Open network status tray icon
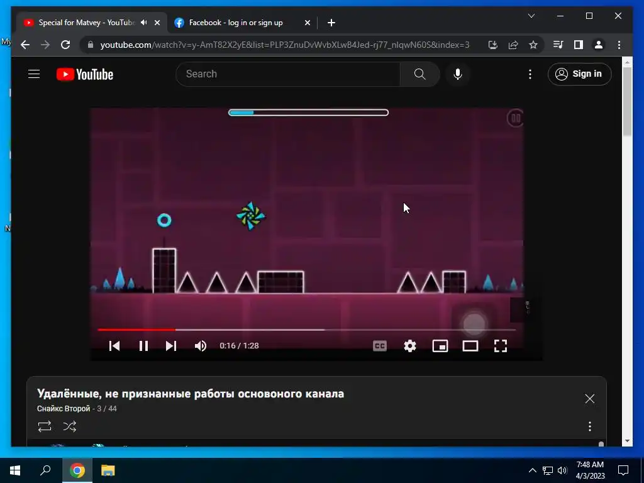Screen dimensions: 644x483 tap(548, 470)
